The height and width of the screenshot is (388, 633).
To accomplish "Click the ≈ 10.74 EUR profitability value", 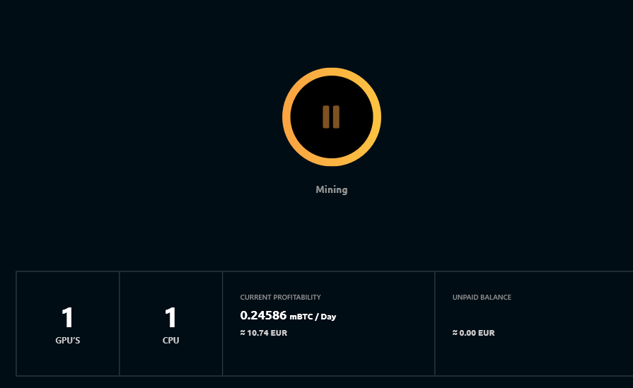I will click(x=264, y=333).
